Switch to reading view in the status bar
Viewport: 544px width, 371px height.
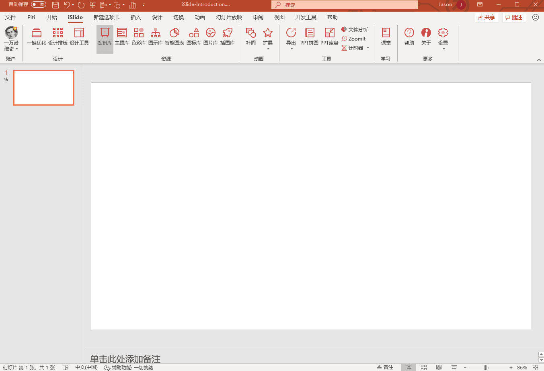point(439,367)
